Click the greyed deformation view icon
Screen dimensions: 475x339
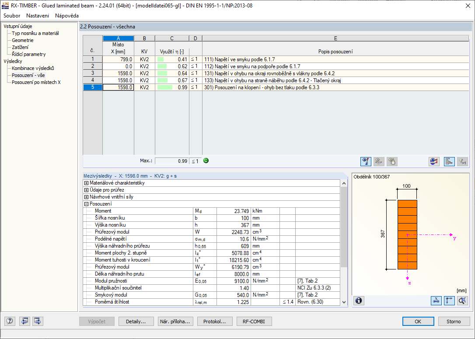(379, 161)
